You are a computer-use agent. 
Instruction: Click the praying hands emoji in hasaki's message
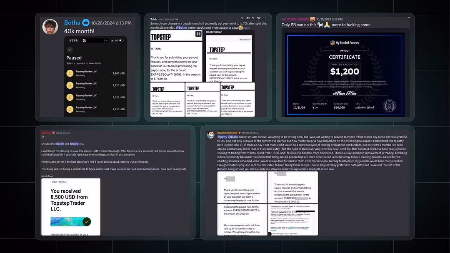pyautogui.click(x=327, y=25)
